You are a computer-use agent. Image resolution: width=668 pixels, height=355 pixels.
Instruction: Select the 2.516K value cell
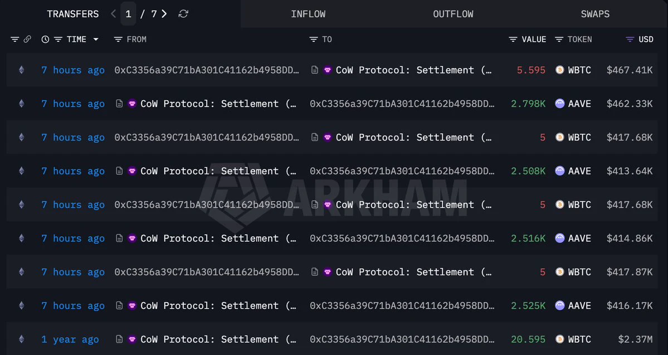(528, 238)
